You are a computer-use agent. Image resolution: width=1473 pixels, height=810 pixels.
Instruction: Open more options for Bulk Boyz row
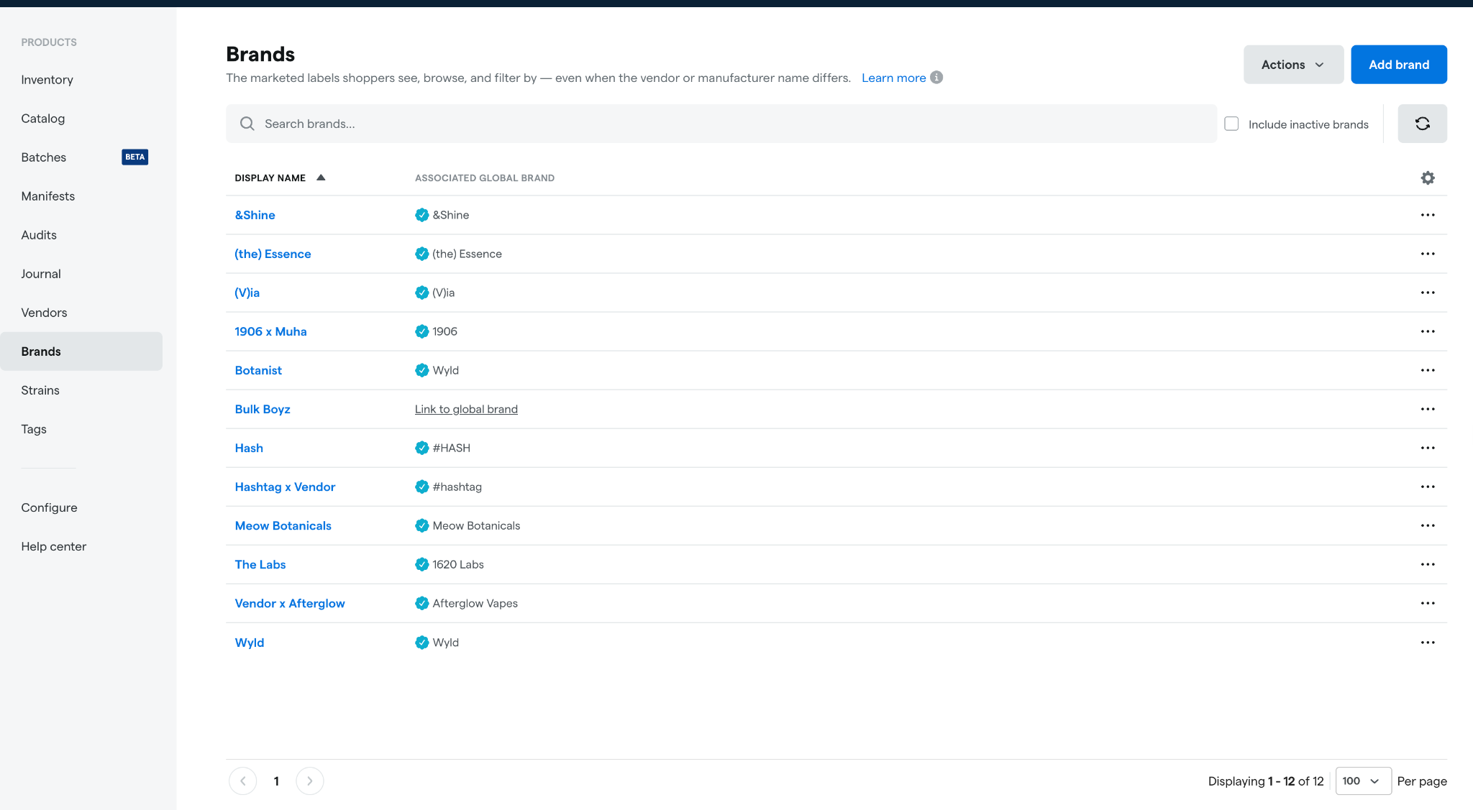pyautogui.click(x=1428, y=409)
